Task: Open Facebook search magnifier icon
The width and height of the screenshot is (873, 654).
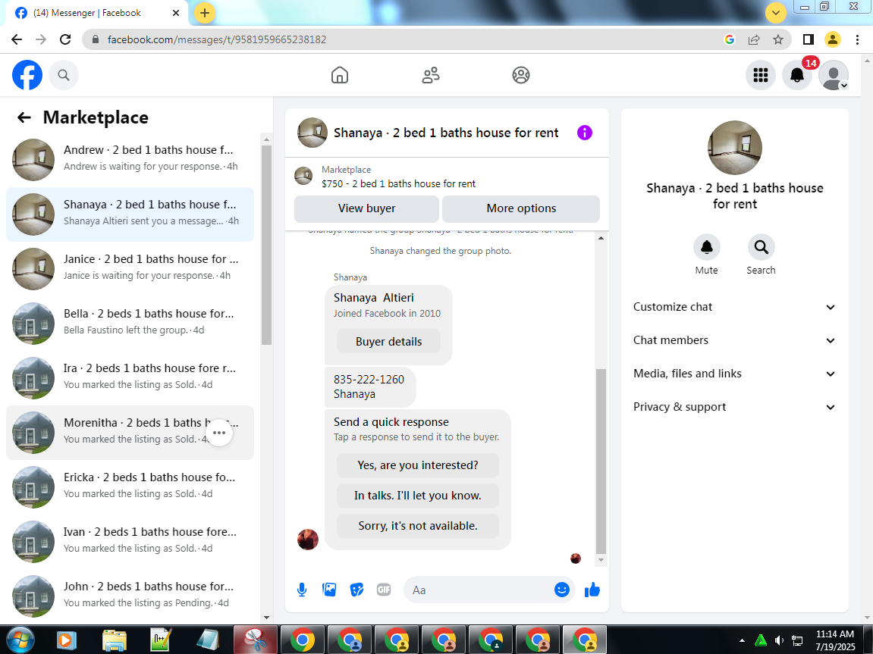Action: click(64, 75)
